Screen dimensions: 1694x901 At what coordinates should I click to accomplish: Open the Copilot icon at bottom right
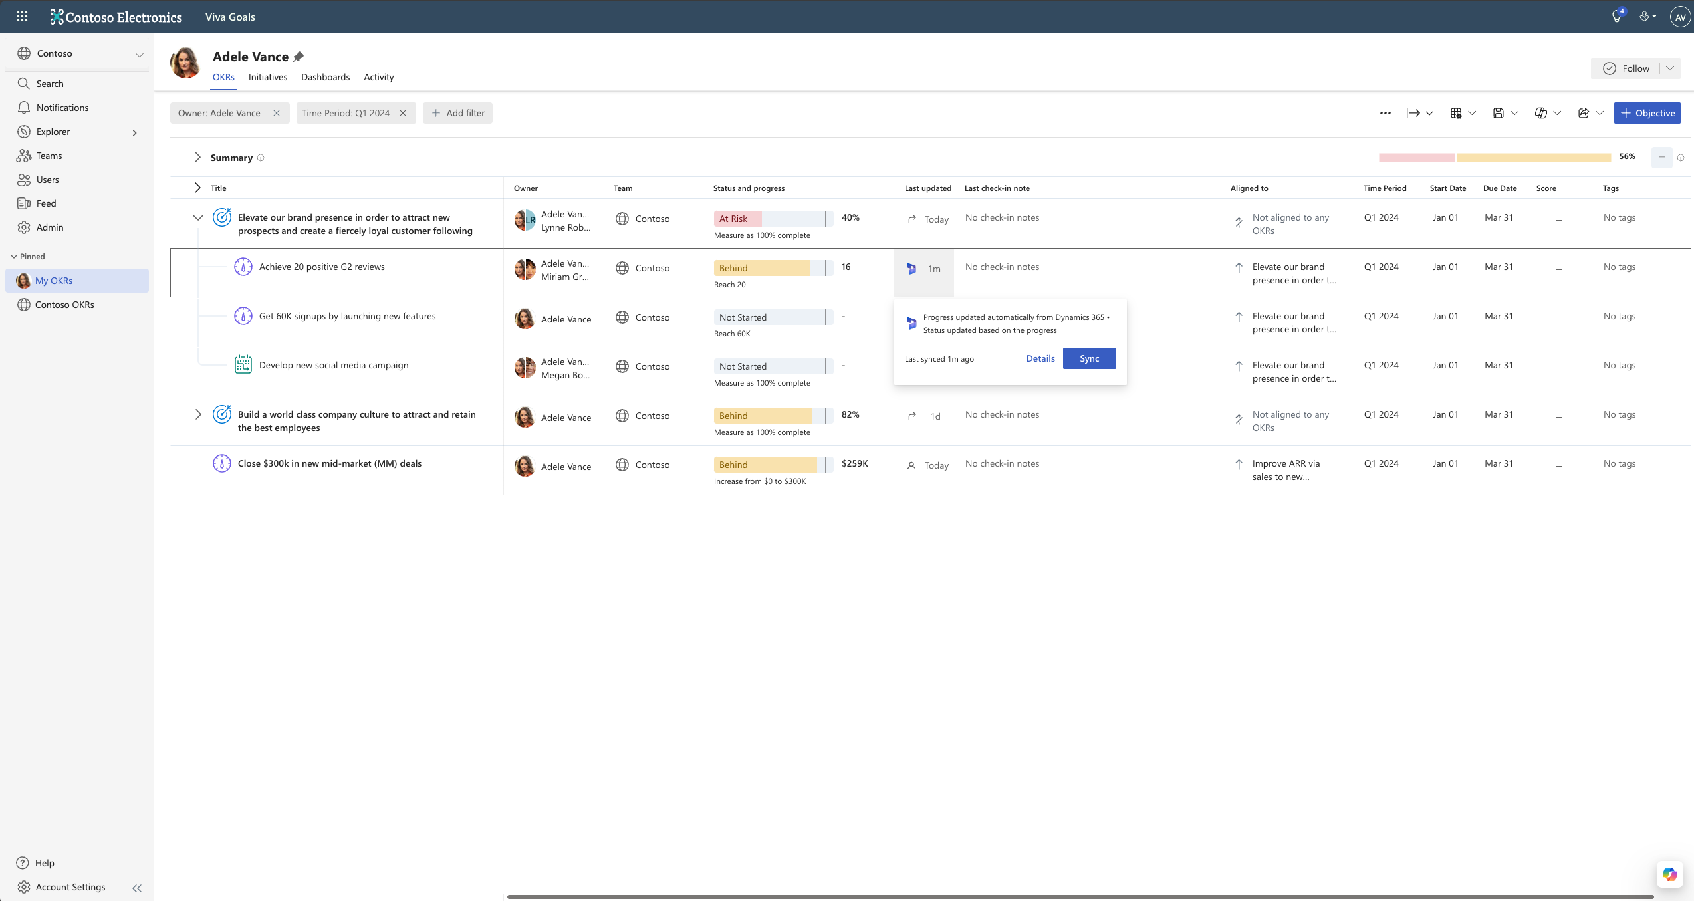(1669, 874)
